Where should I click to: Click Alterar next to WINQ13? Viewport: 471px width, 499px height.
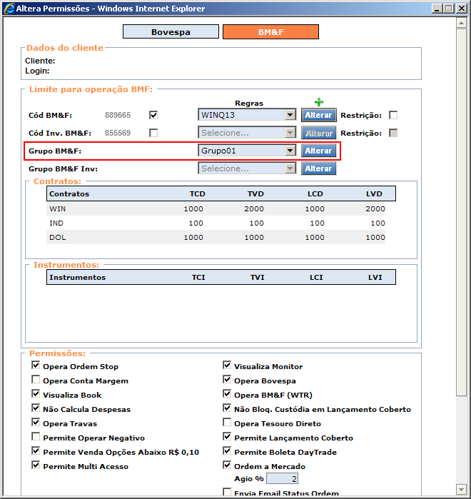click(x=319, y=115)
